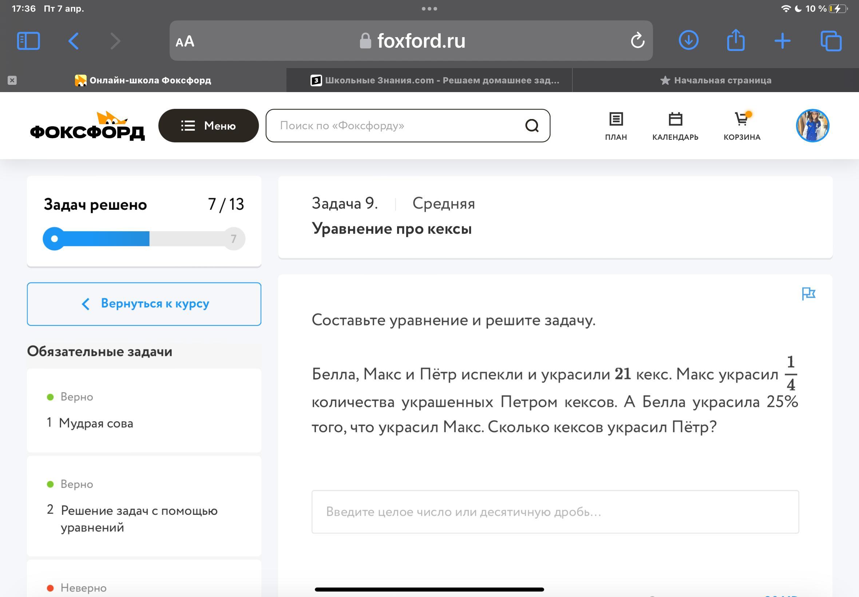Open task 1 Мудрая сова
The image size is (859, 597).
96,423
